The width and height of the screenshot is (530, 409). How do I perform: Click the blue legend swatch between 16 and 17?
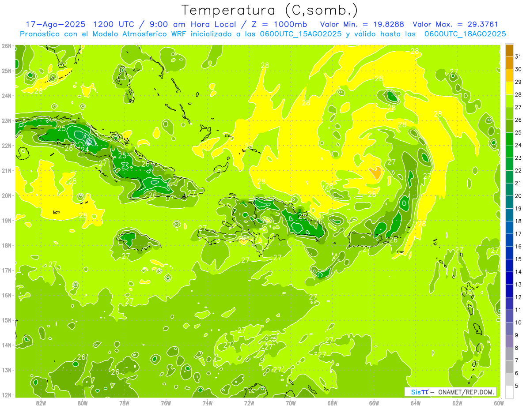pyautogui.click(x=509, y=240)
